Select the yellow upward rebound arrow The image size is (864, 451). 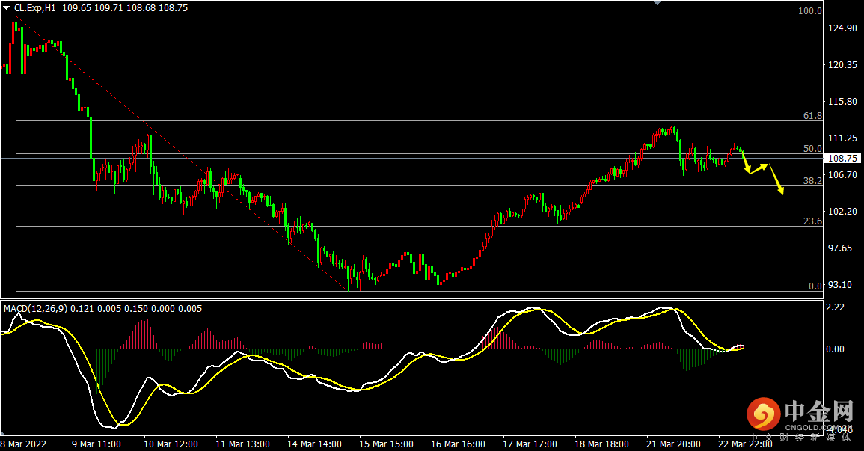coord(759,168)
